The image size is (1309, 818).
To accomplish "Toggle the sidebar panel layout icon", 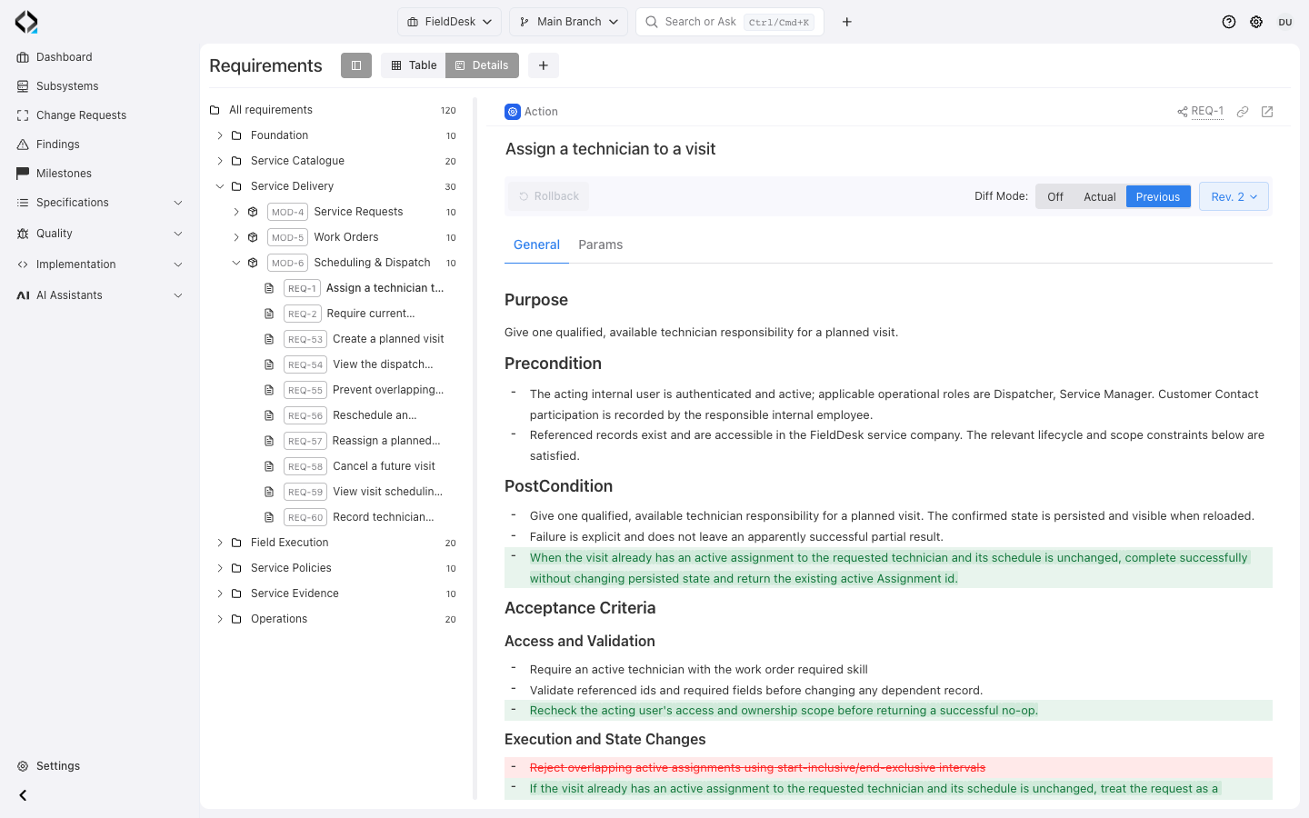I will [x=356, y=65].
